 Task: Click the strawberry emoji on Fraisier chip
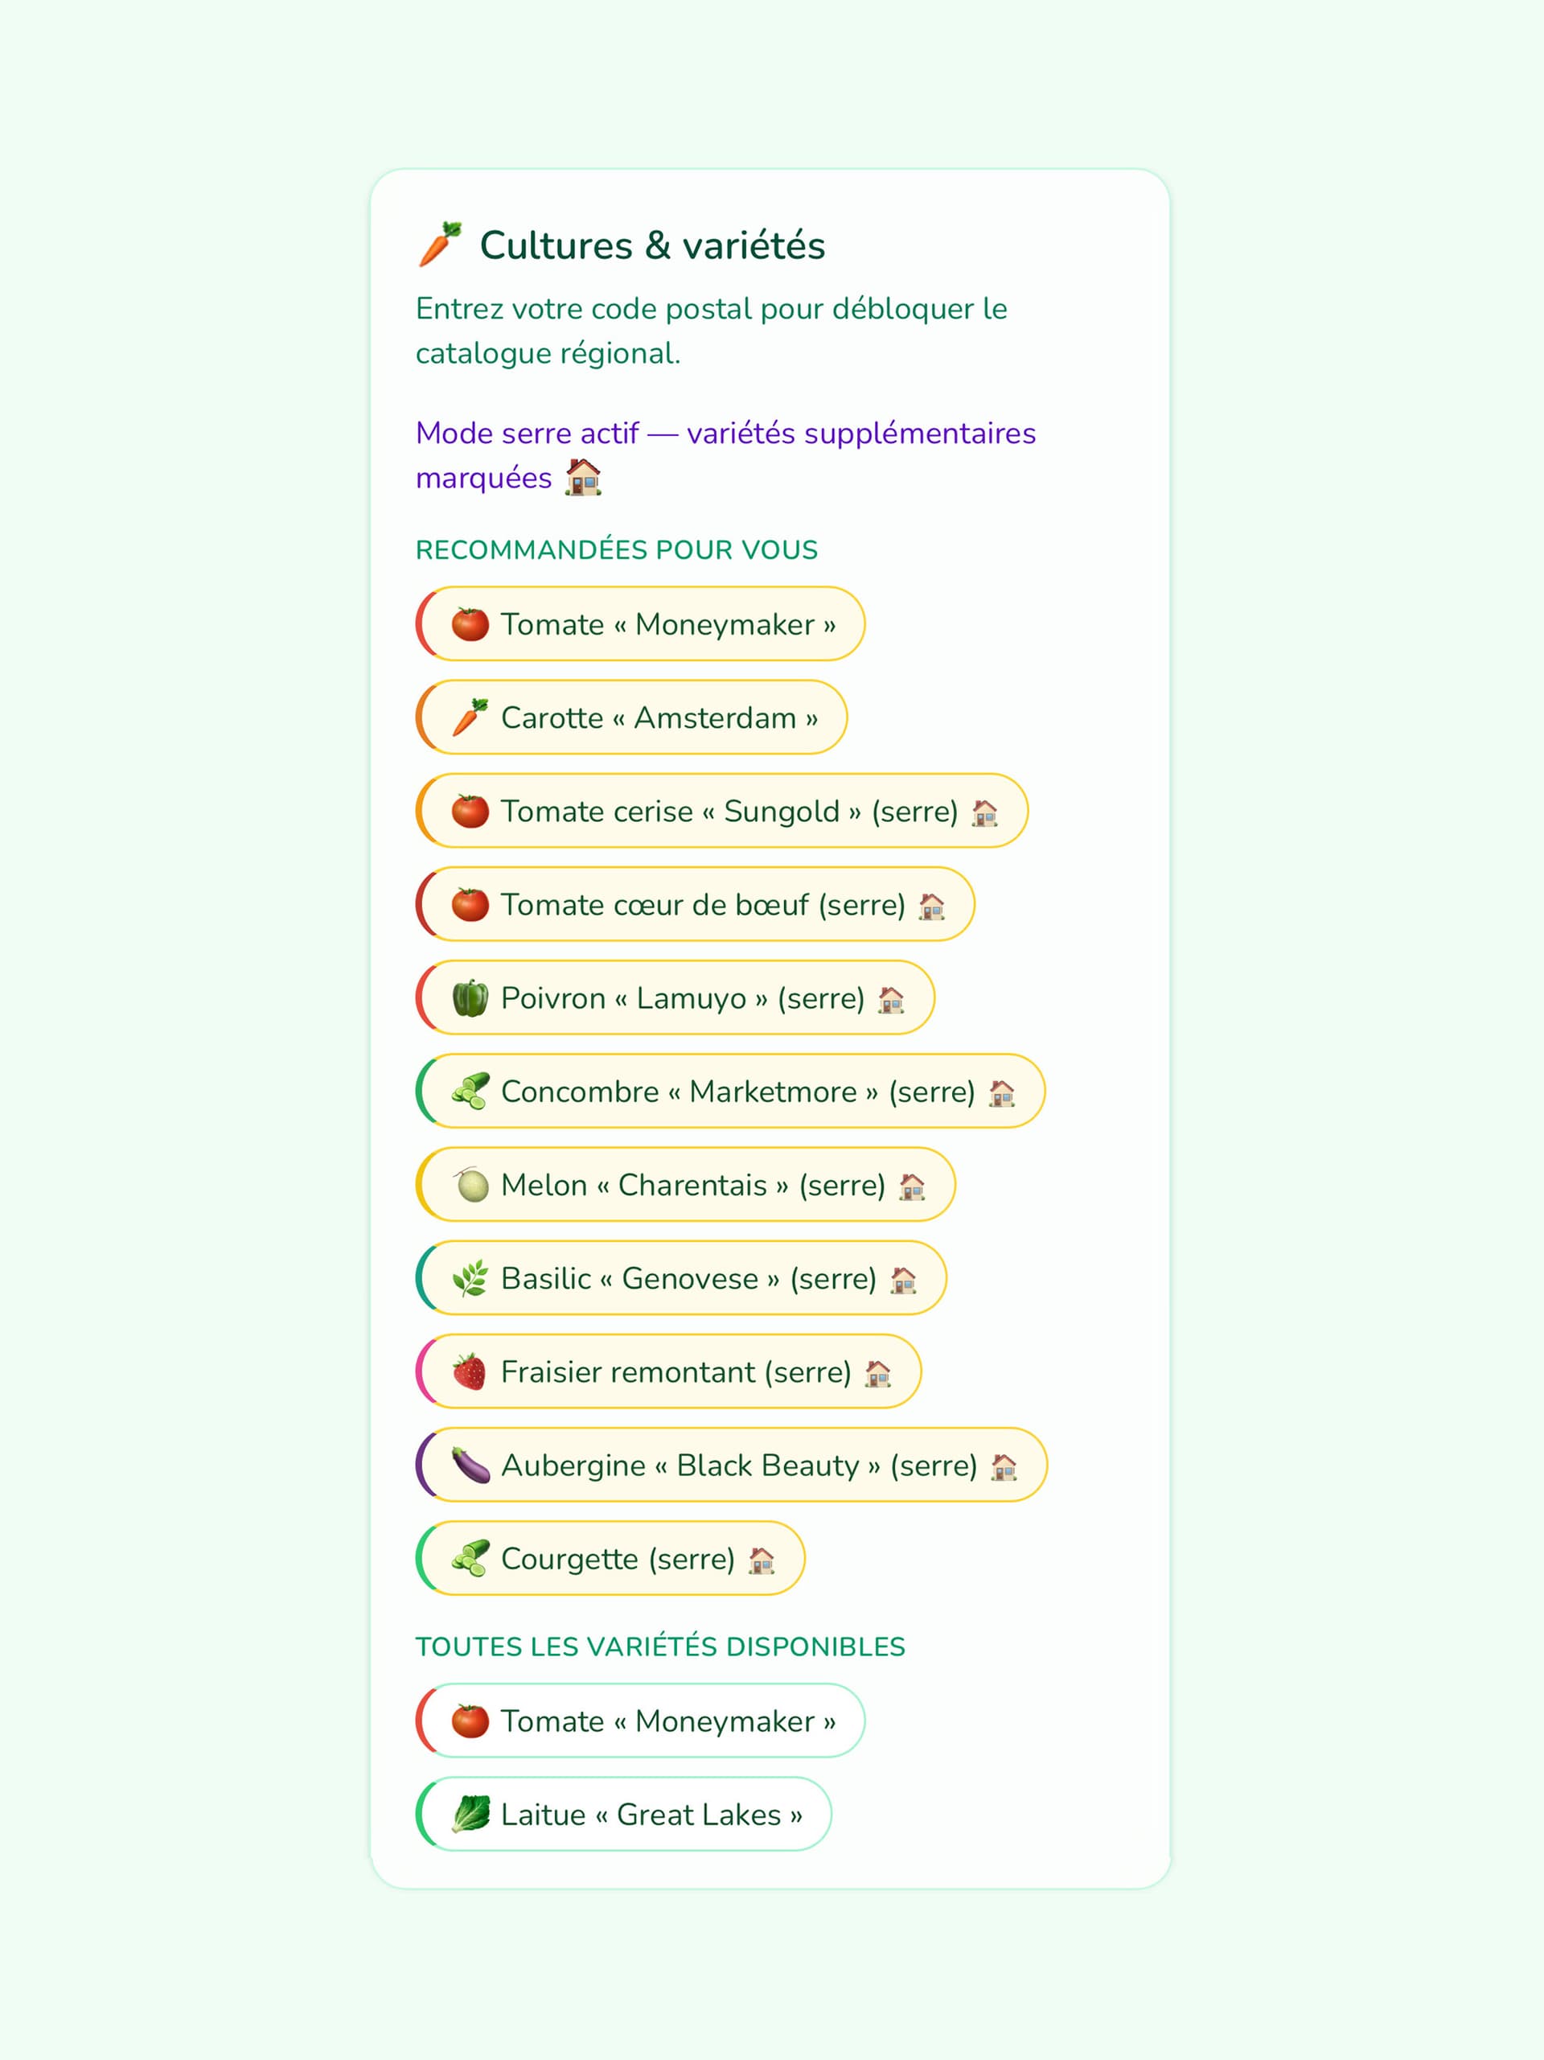tap(470, 1371)
